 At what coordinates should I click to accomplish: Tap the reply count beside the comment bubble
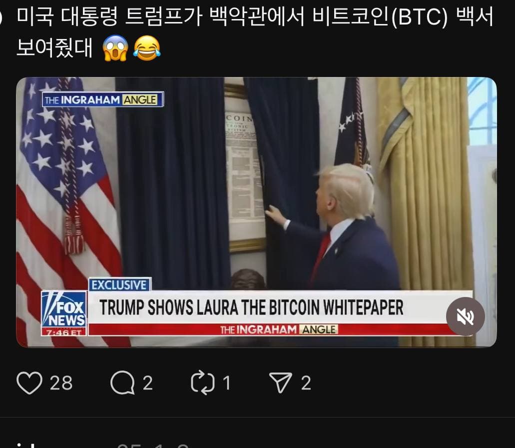[x=148, y=383]
